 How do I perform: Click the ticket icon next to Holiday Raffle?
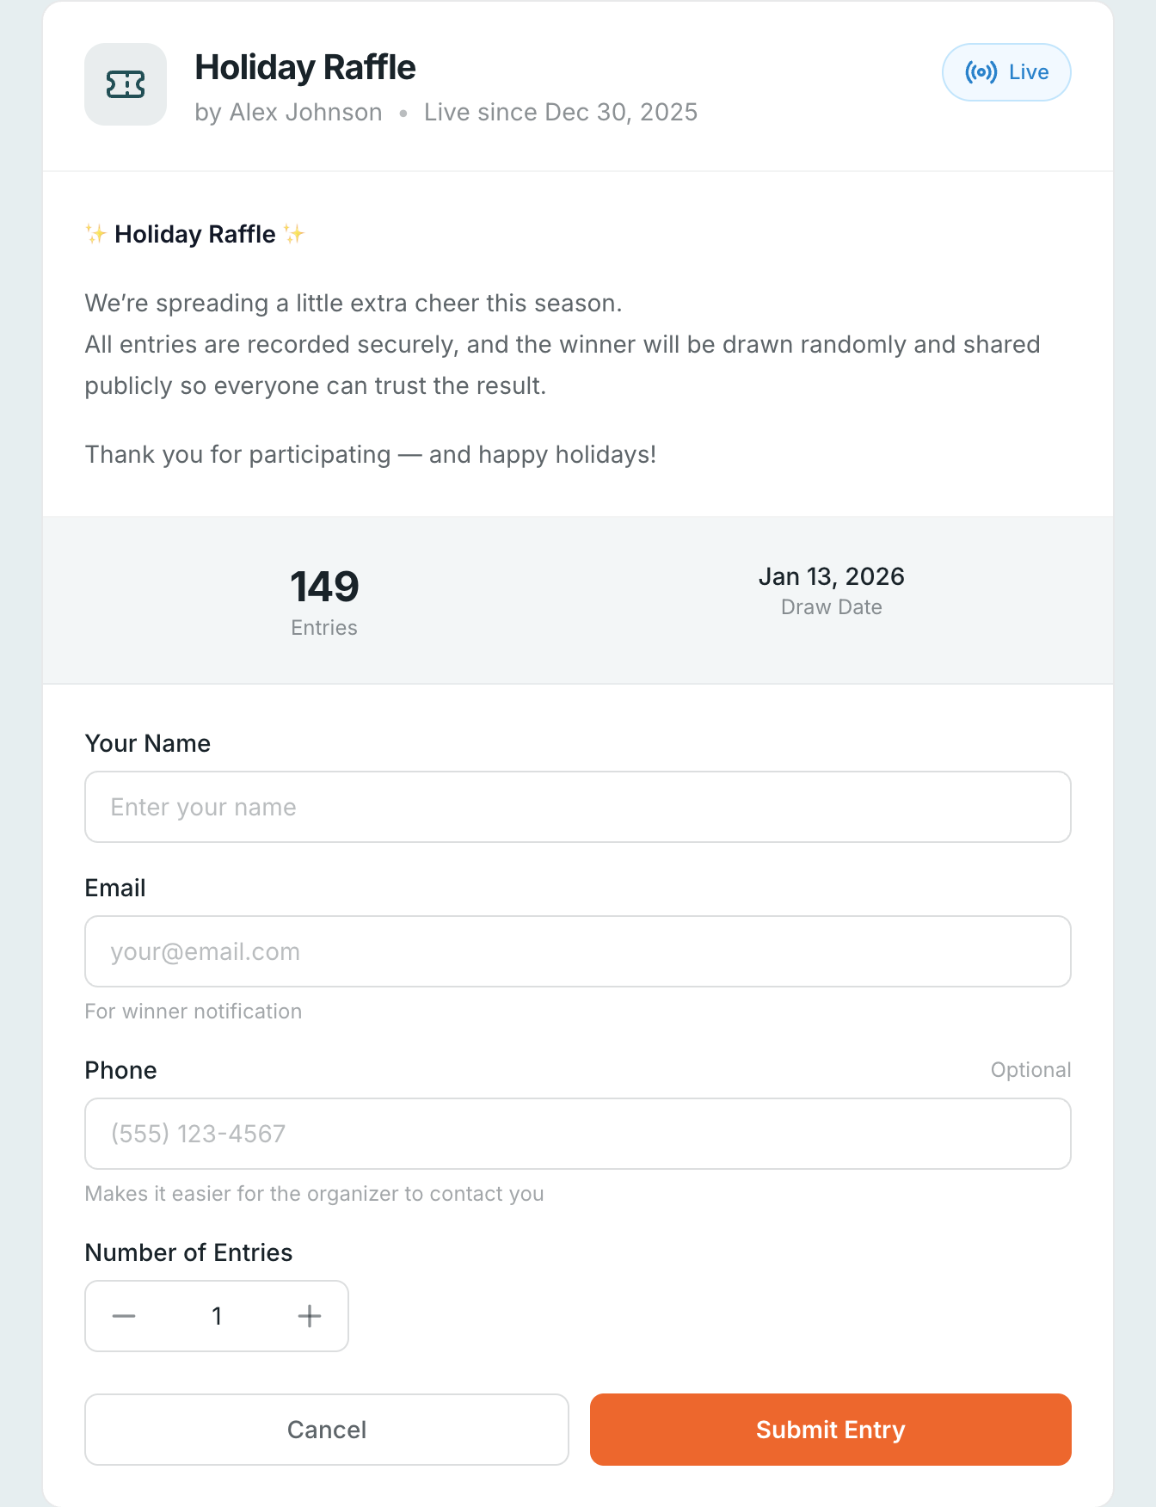point(126,84)
